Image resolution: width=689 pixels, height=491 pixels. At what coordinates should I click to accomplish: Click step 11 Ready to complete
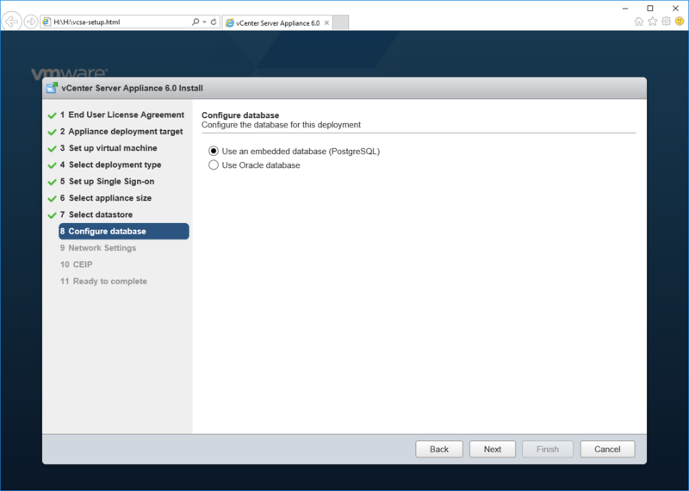click(x=103, y=282)
